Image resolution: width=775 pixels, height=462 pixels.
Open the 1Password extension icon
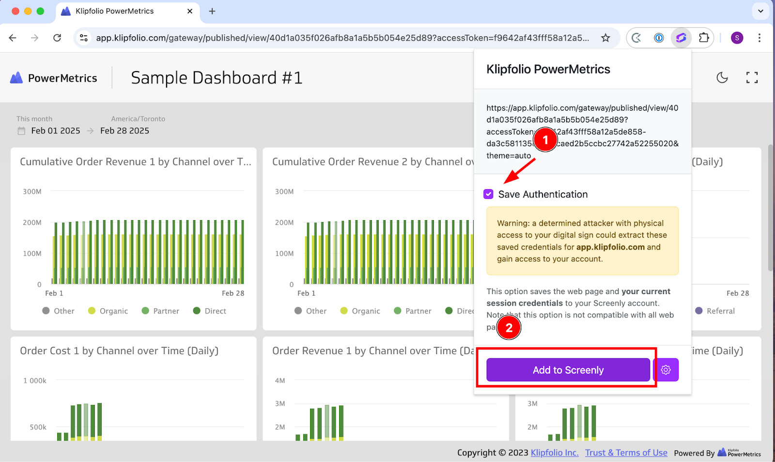tap(659, 38)
